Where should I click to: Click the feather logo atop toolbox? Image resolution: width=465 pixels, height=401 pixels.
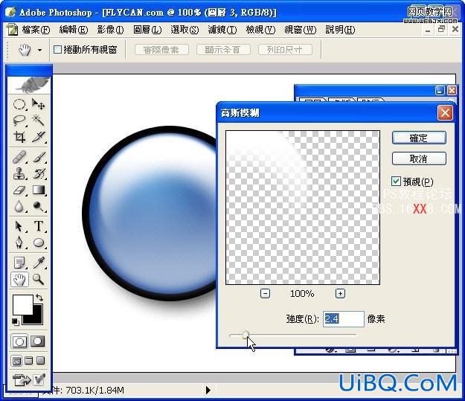(x=29, y=85)
